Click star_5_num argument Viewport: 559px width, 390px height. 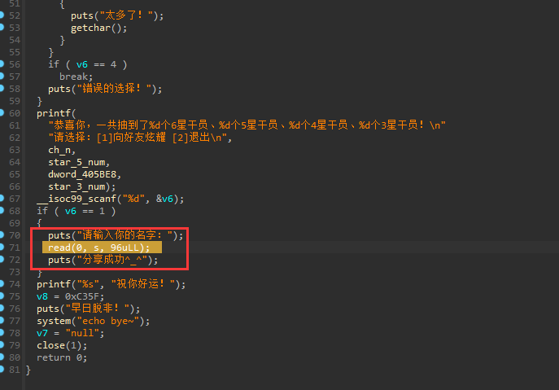pos(76,162)
